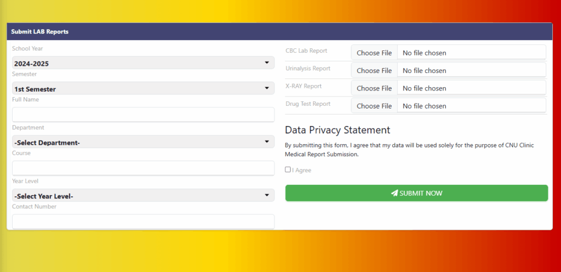Focus the Full Name text field
This screenshot has height=272, width=561.
143,114
